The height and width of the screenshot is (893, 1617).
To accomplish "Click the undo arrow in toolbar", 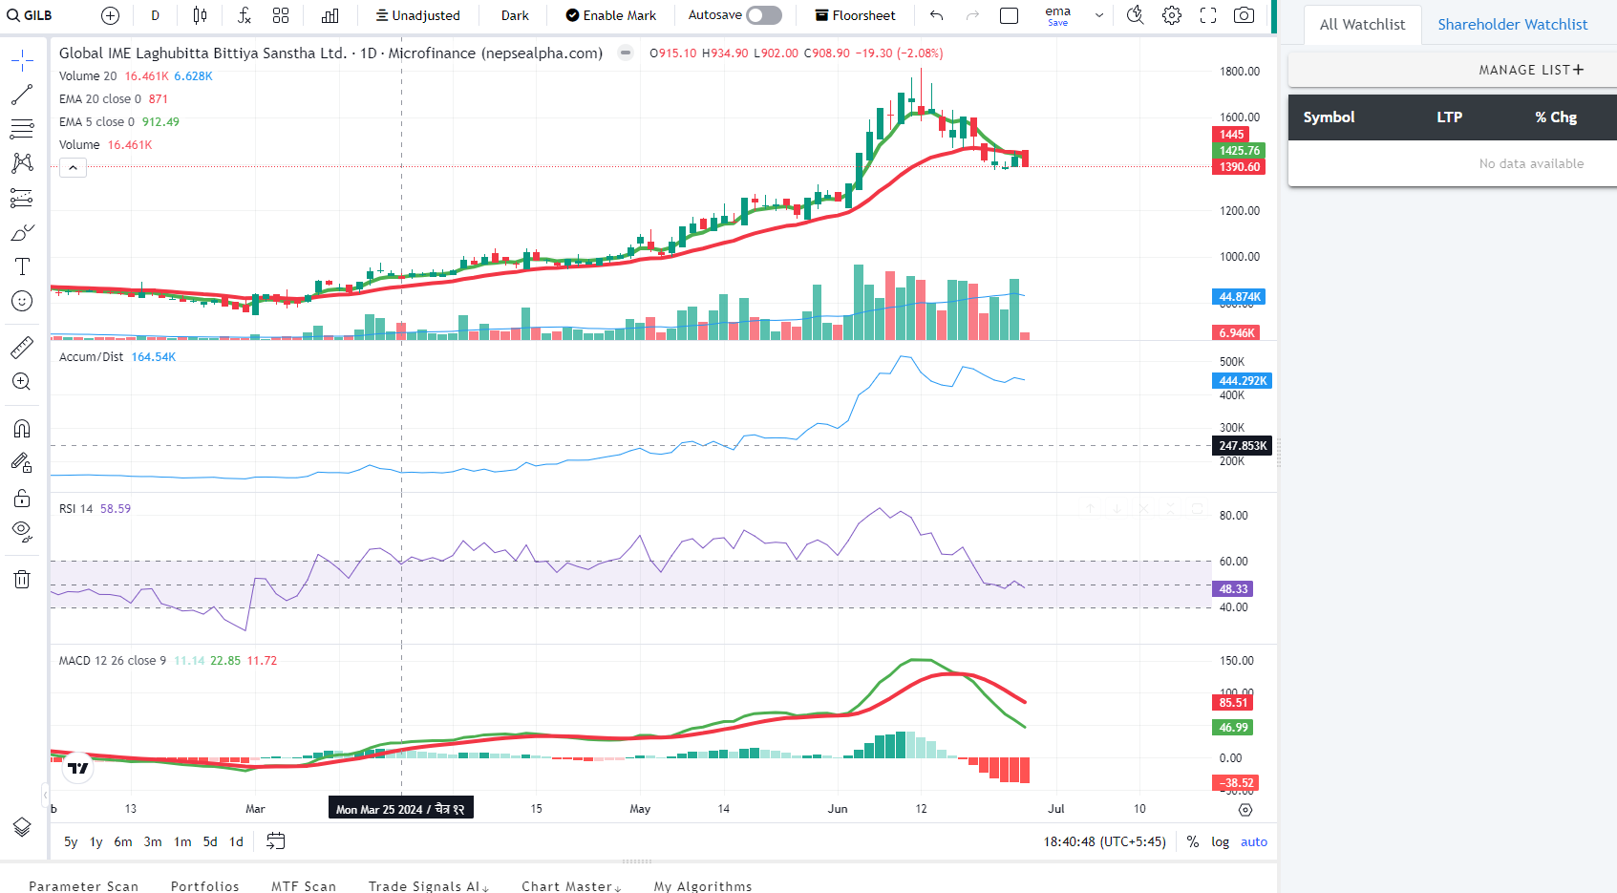I will click(936, 15).
